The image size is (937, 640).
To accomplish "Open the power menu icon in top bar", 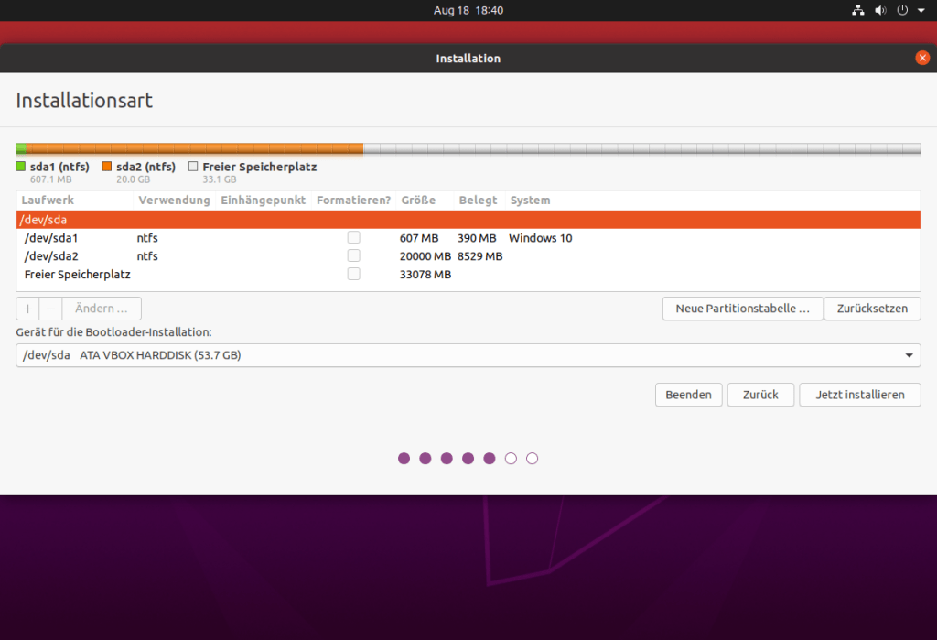I will click(x=901, y=10).
